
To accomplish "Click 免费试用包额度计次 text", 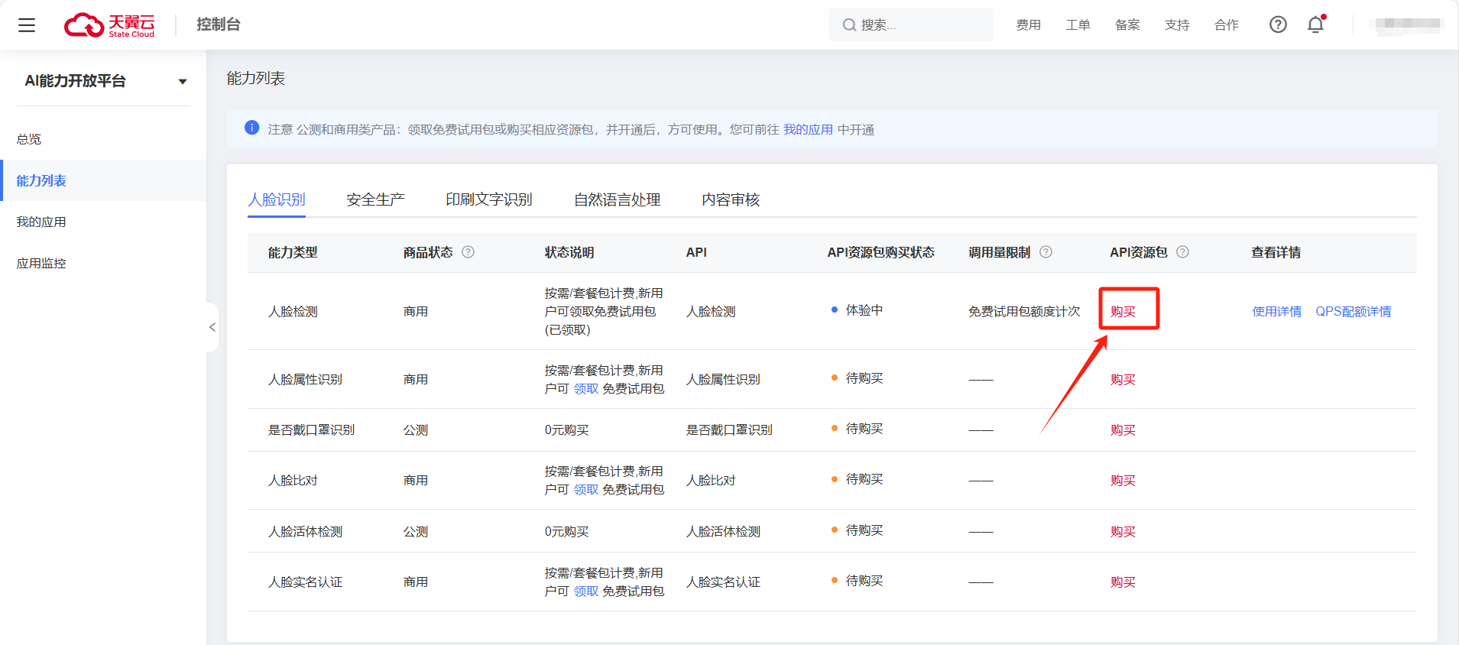I will coord(1024,311).
